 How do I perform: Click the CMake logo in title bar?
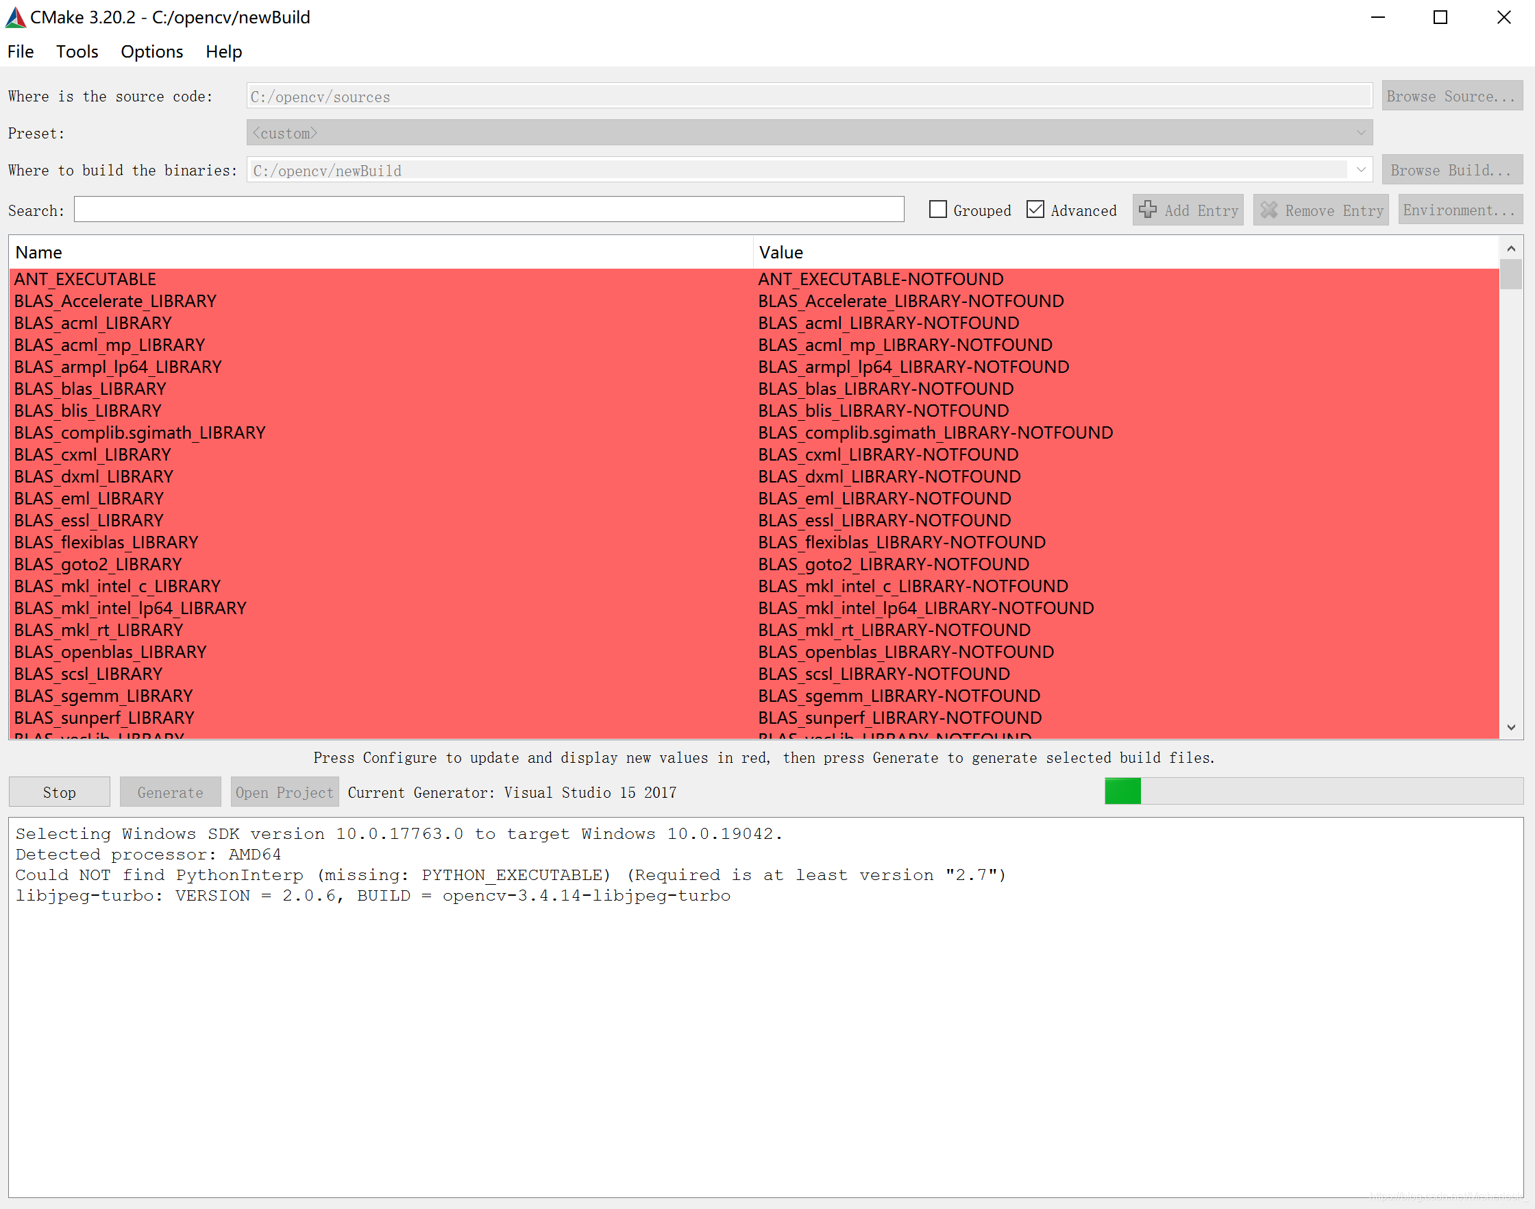coord(16,17)
